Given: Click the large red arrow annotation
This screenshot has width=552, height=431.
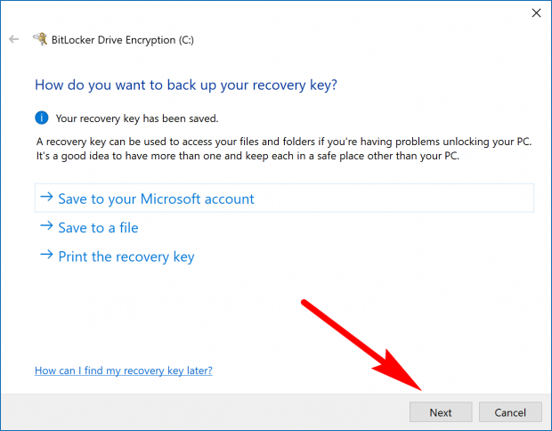Looking at the screenshot, I should [x=365, y=347].
